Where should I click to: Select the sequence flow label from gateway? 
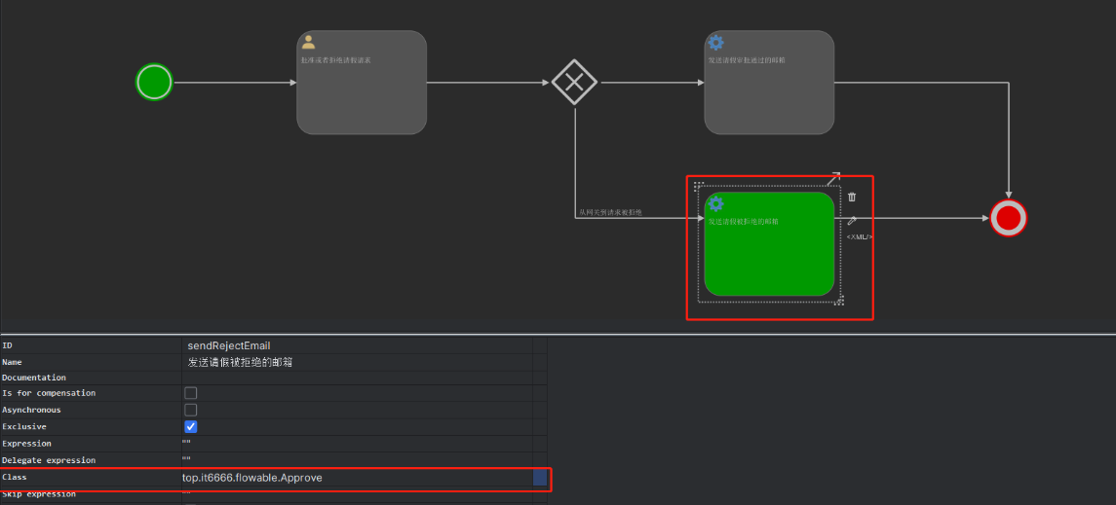pos(610,212)
